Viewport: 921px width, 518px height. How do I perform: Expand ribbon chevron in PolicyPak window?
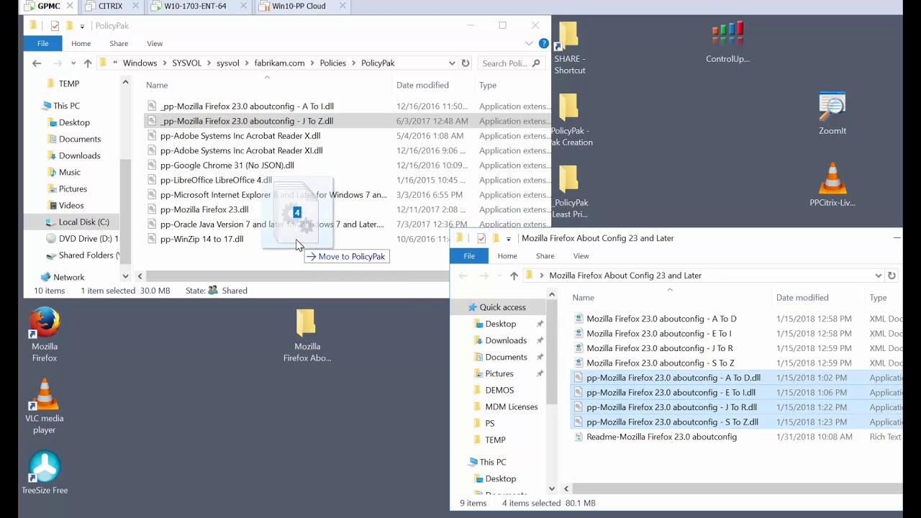point(529,44)
